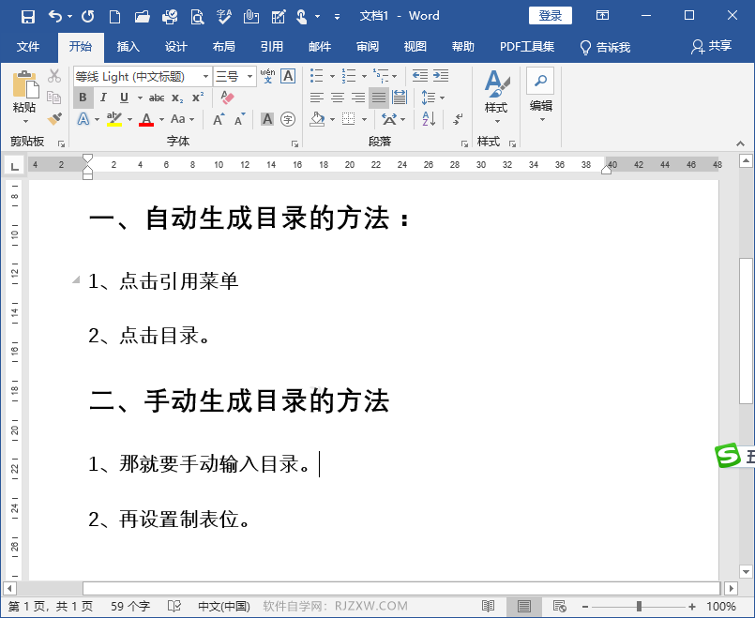Click the 登录 sign-in button
Viewport: 755px width, 618px height.
(x=550, y=15)
